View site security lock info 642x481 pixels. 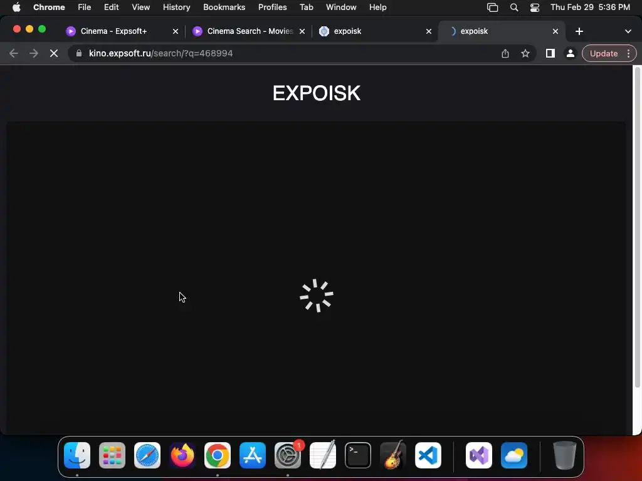pos(79,53)
